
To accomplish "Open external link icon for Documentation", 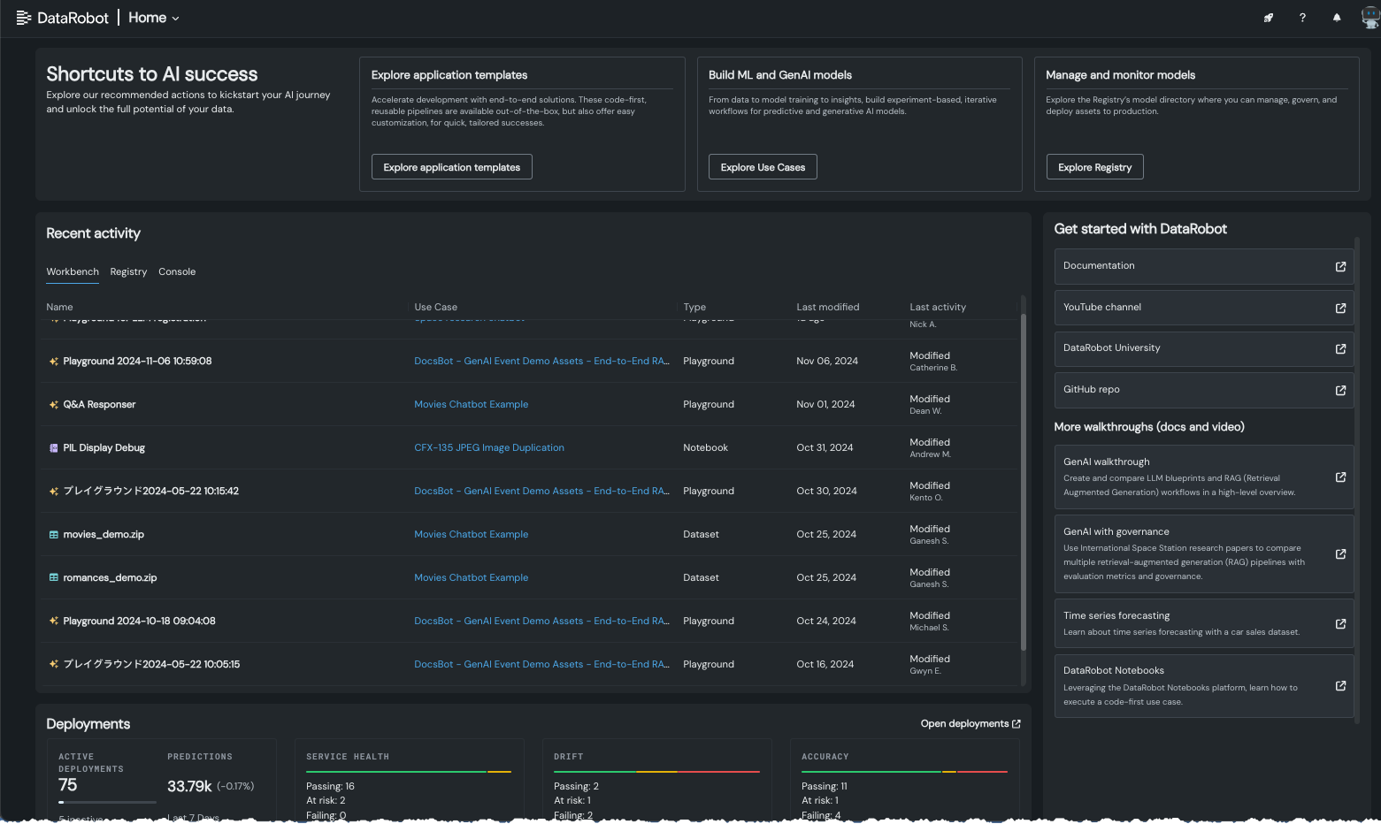I will [x=1340, y=266].
